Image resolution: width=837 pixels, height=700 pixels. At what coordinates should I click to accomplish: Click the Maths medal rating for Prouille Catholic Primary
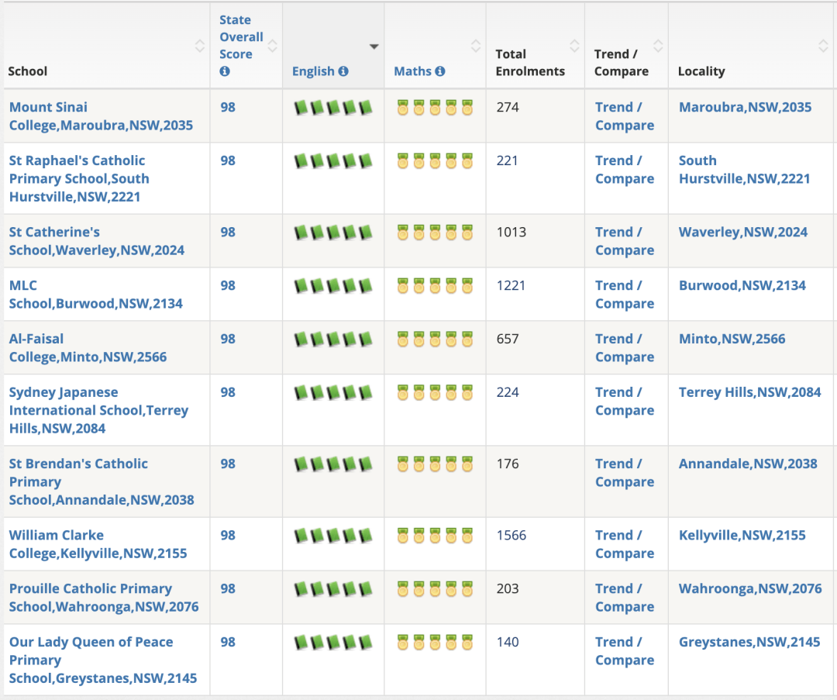[435, 589]
